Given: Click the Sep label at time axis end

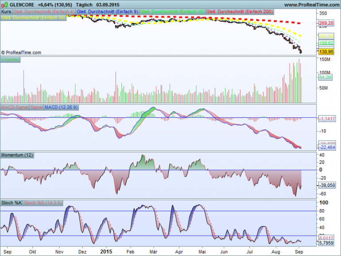Looking at the screenshot, I should [x=299, y=252].
